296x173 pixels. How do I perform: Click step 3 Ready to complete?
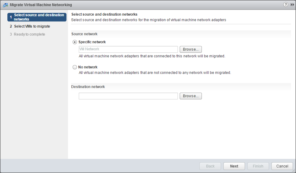[x=29, y=34]
